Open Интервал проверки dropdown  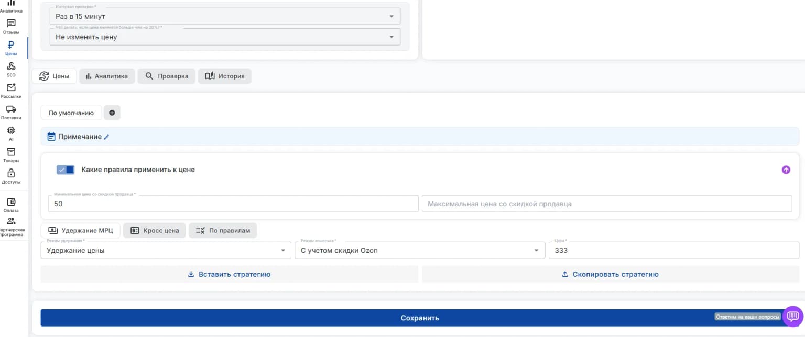coord(225,16)
